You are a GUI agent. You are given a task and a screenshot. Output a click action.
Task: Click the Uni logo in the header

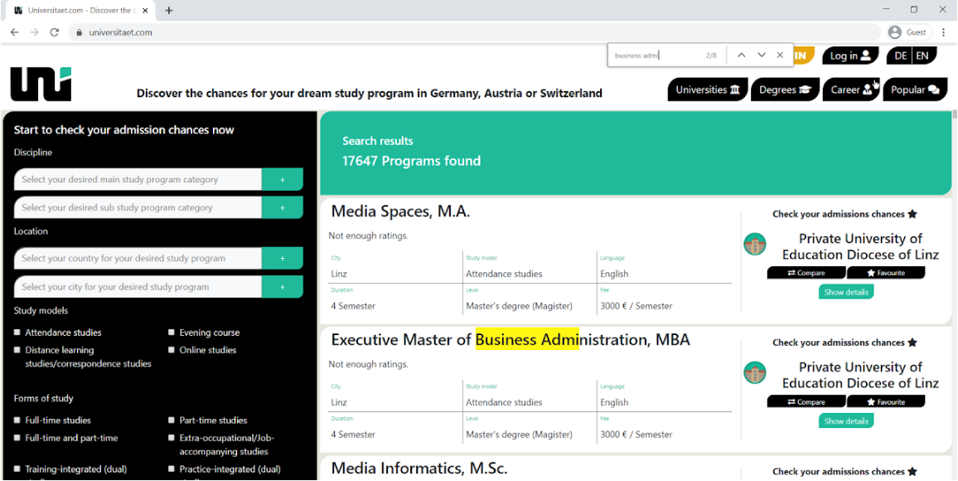[x=41, y=84]
